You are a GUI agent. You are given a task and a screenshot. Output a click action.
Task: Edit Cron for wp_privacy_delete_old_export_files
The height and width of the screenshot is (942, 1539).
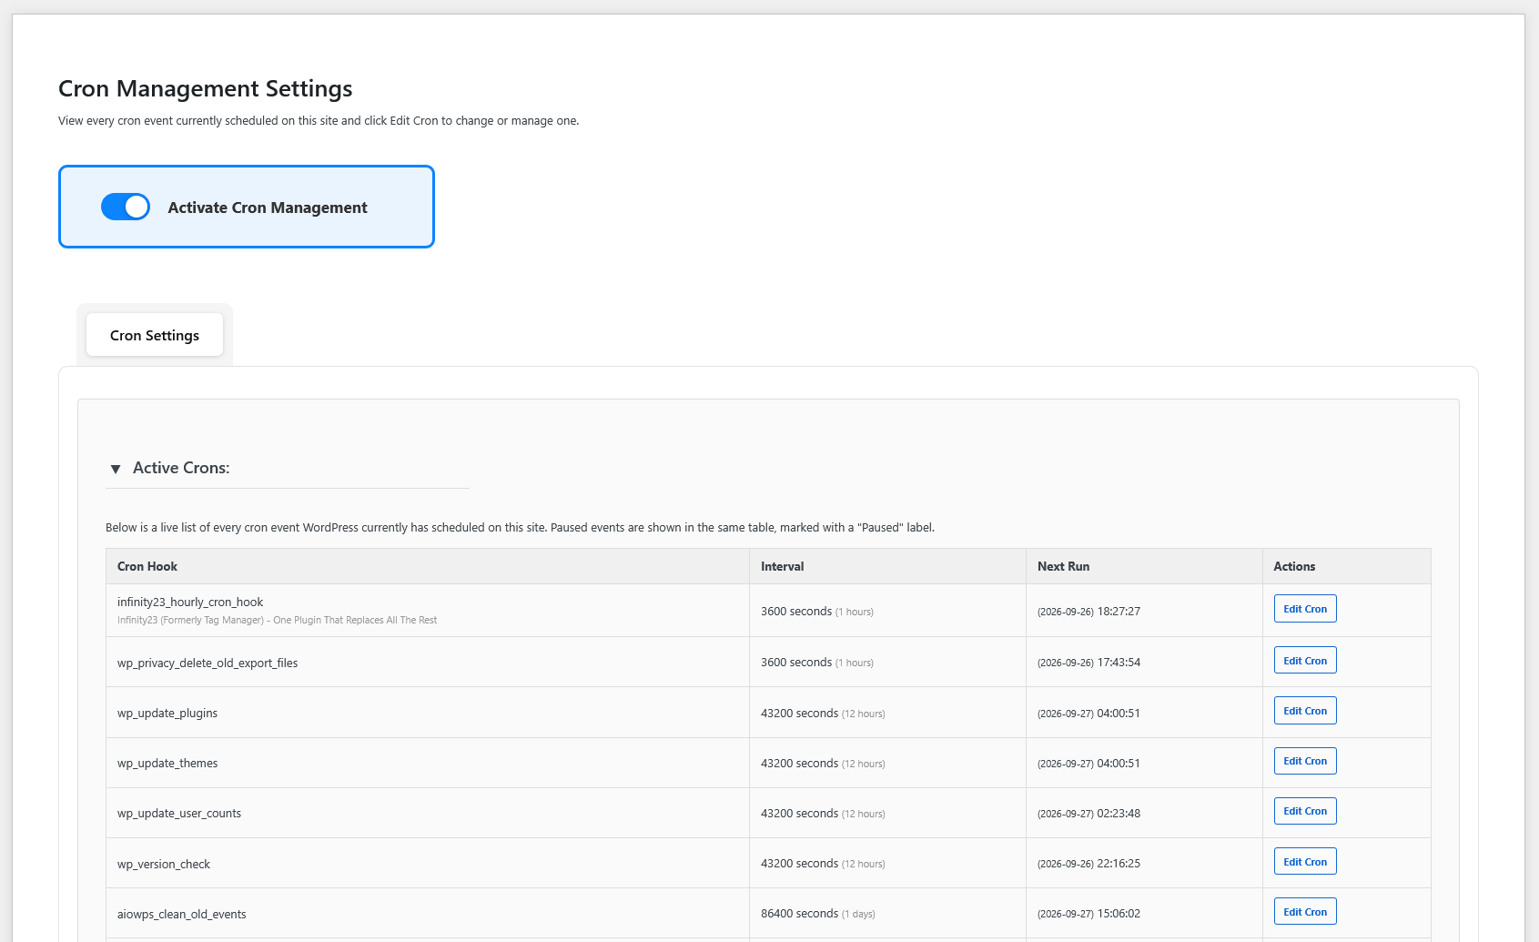(x=1305, y=661)
